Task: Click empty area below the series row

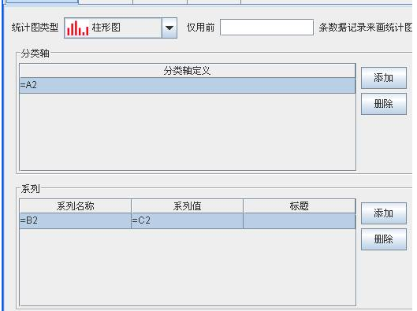Action: 188,267
